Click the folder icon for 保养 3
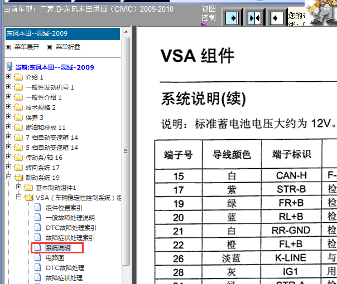This screenshot has width=337, height=284. (x=18, y=117)
